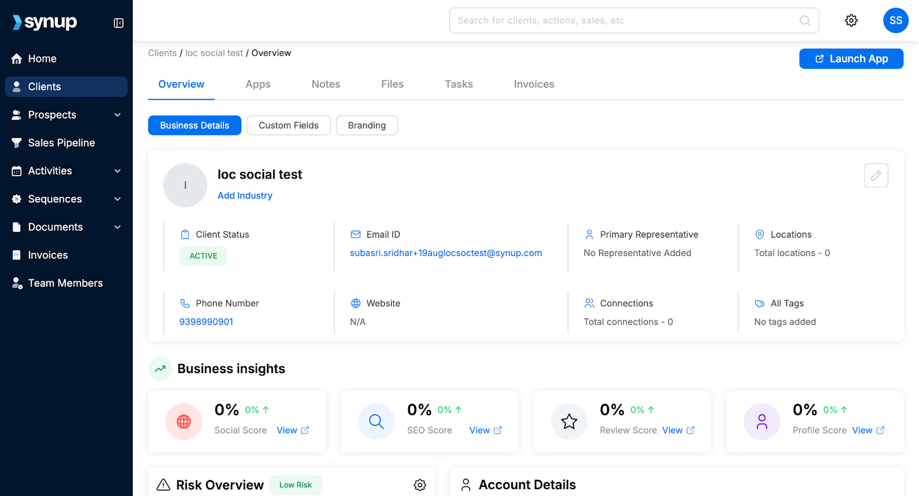Open settings via the top gear icon
Screen dimensions: 919x496
[x=851, y=21]
